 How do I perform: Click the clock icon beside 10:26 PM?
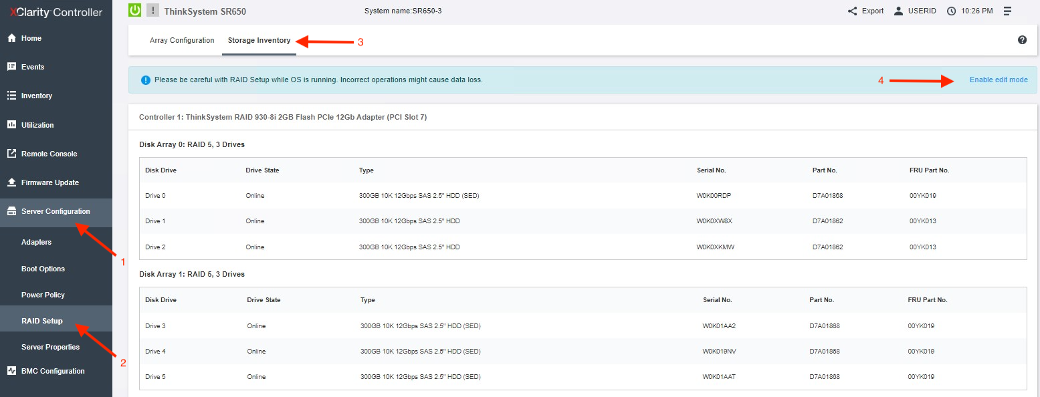(952, 11)
